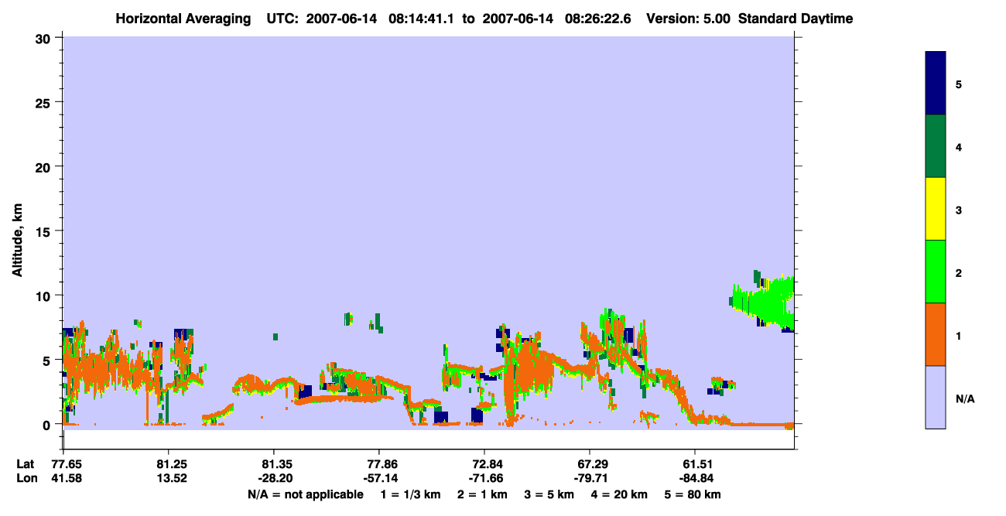This screenshot has height=516, width=1006.
Task: Click the 'Horizontal Averaging' title text
Action: [x=182, y=19]
